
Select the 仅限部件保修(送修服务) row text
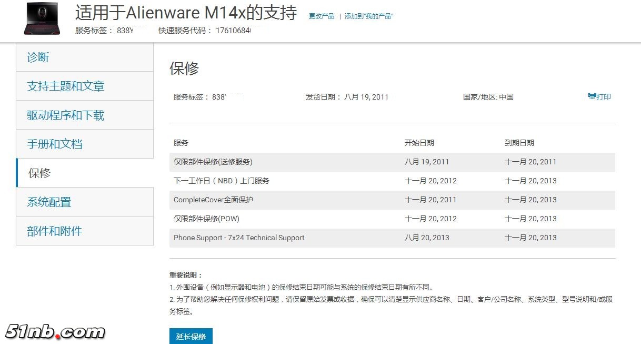pos(213,162)
